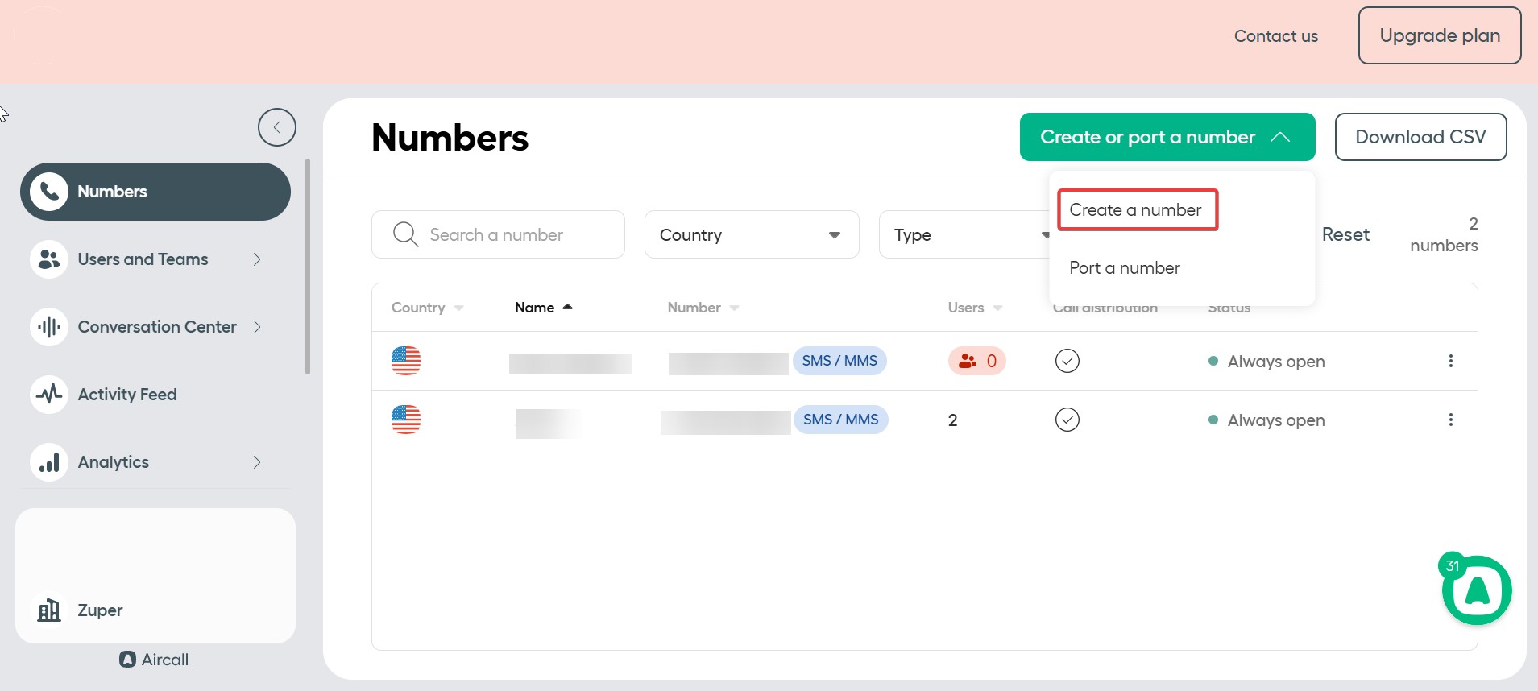
Task: Select Create a number option
Action: tap(1136, 210)
